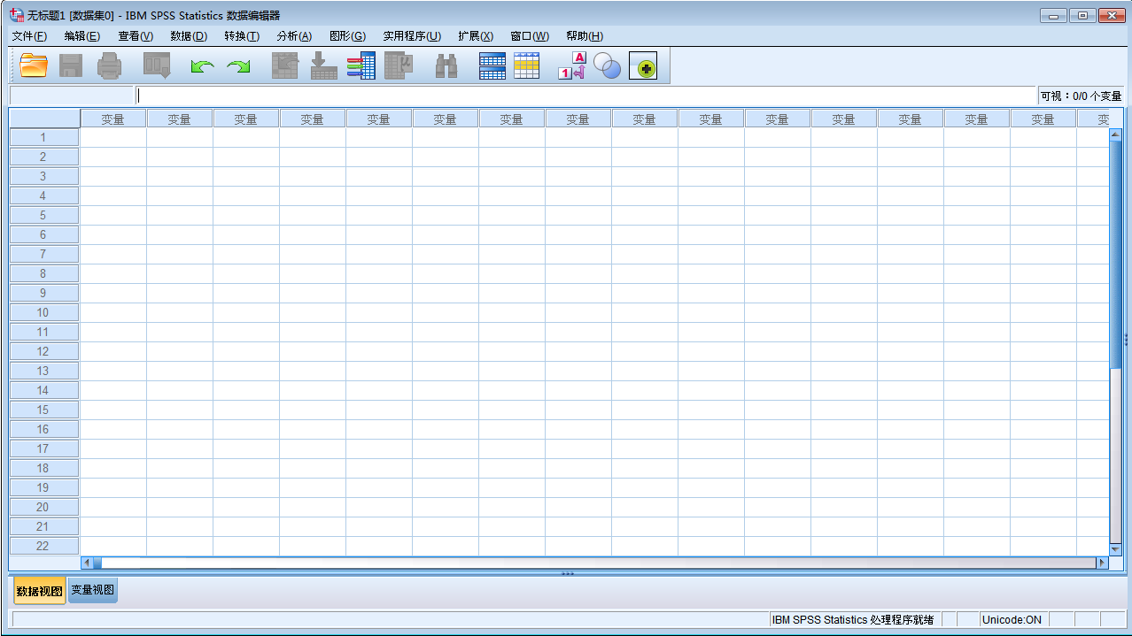Viewport: 1132px width, 636px height.
Task: Toggle the Value Labels display icon
Action: 571,65
